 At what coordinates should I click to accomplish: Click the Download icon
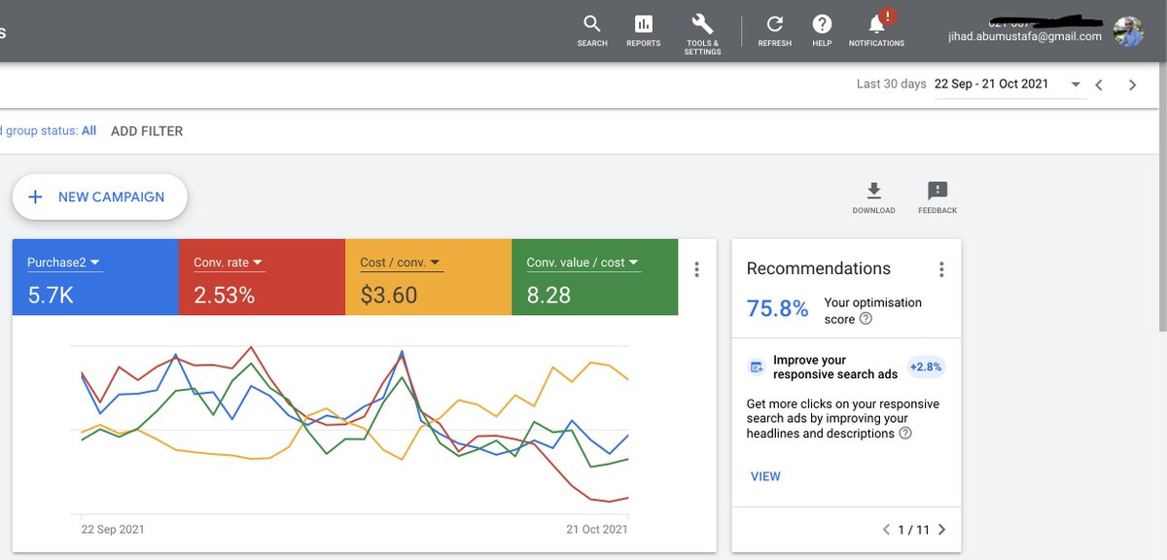(873, 191)
